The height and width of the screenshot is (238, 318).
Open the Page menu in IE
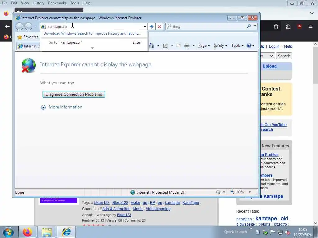[204, 46]
